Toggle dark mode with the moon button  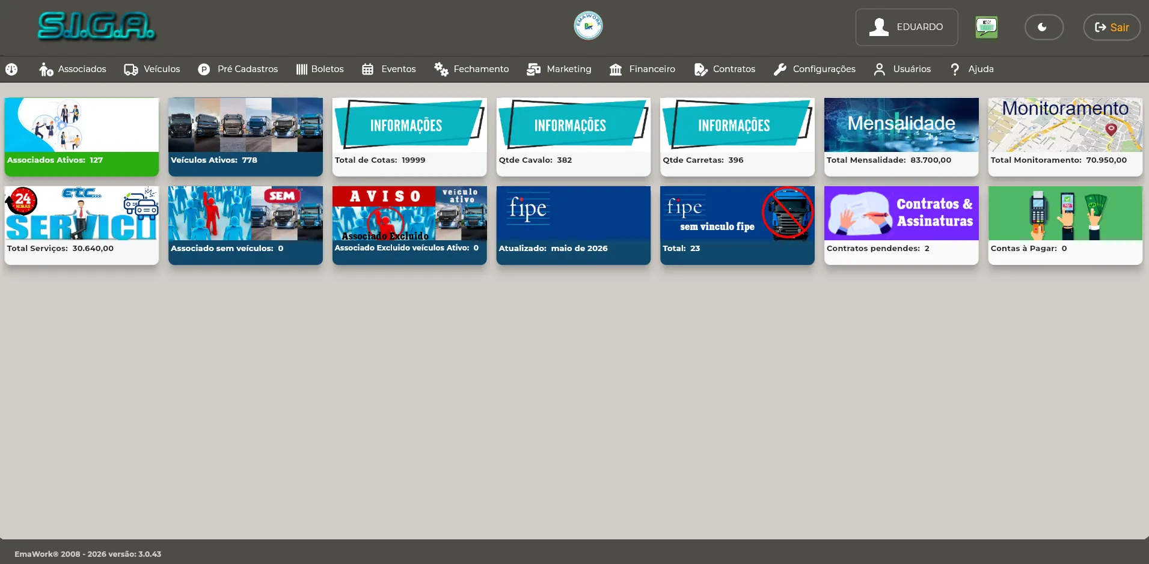[x=1044, y=27]
